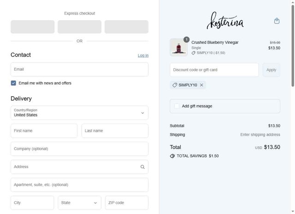Remove the SIMPLY10 discount code

[201, 85]
